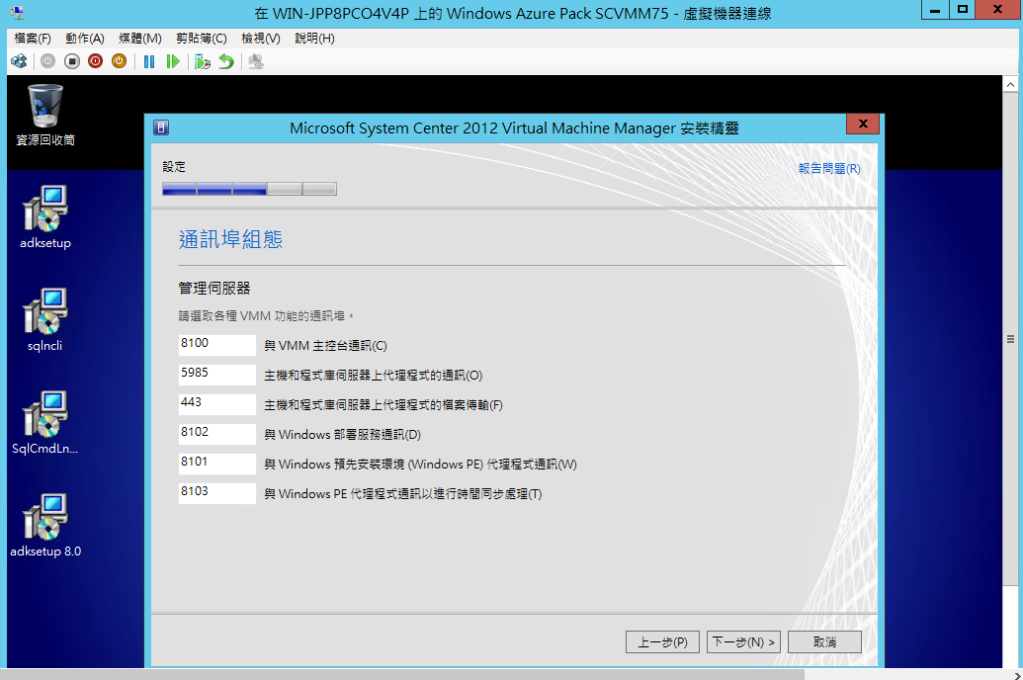Click the Windows PE agent port field 8101
The image size is (1023, 680).
[216, 464]
